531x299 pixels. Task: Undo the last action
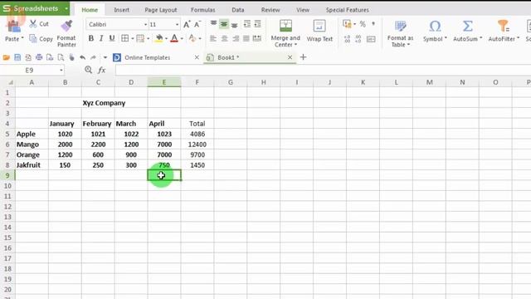coord(82,57)
